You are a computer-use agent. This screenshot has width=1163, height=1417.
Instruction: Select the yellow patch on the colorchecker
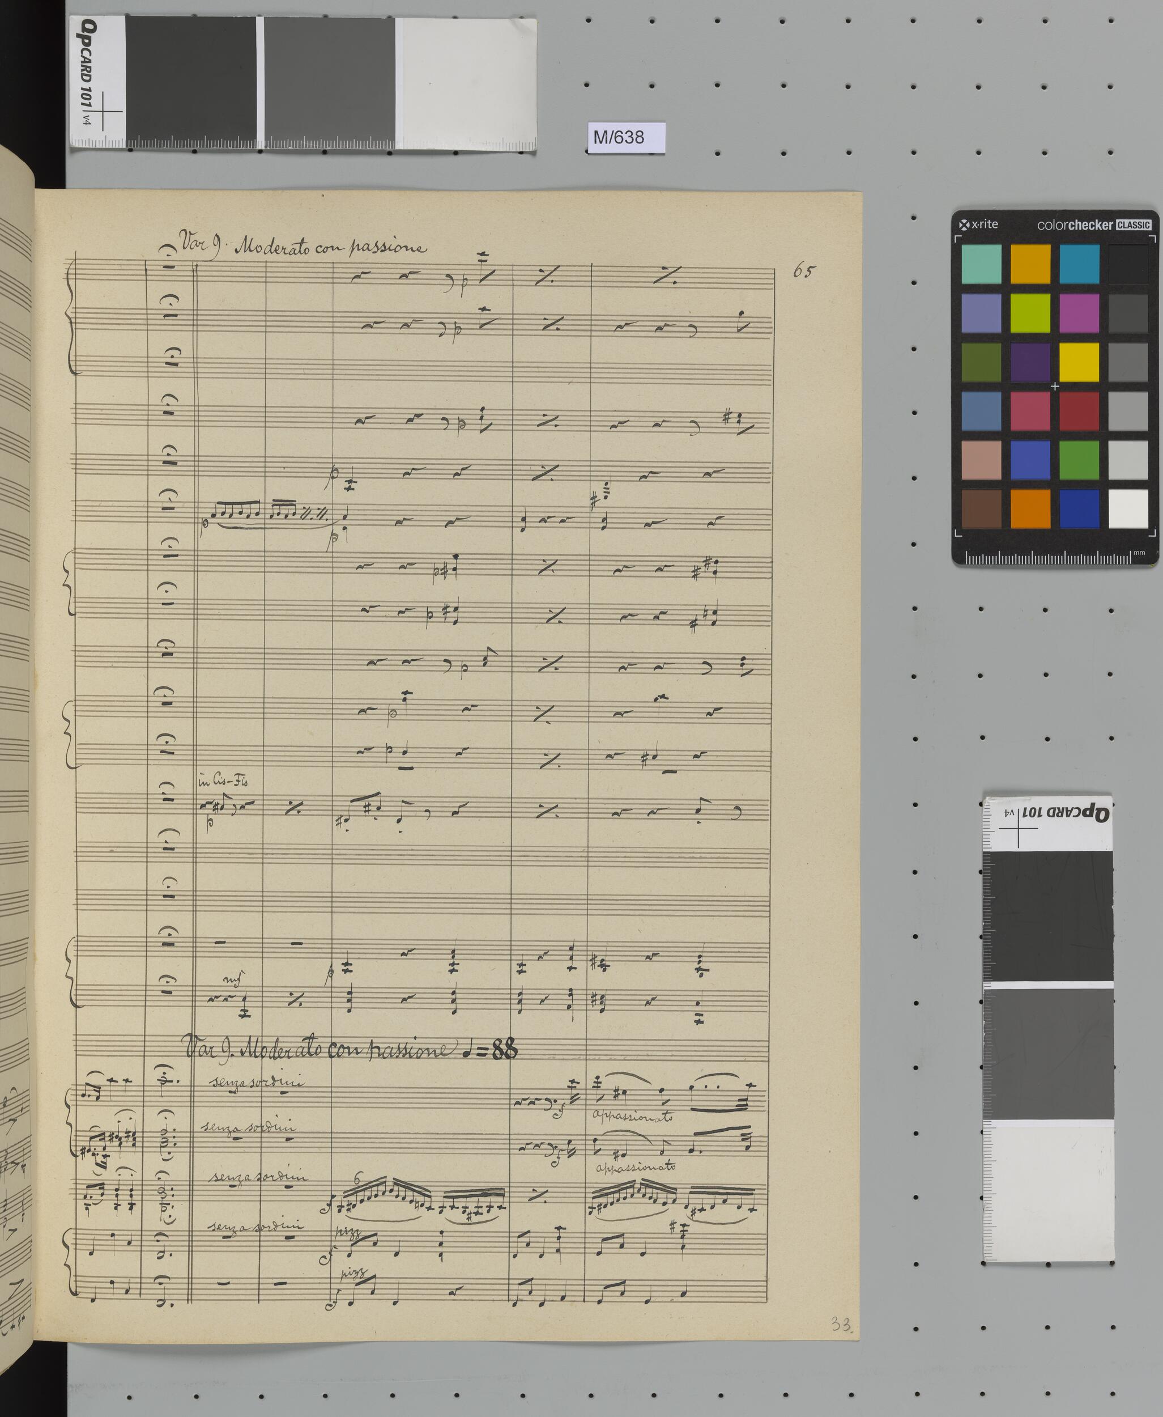coord(1079,362)
